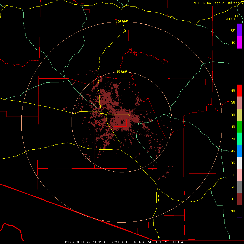The height and width of the screenshot is (244, 244).
Task: Click the HYDROMETEOR CLASSIFICATION title text
Action: tap(95, 242)
